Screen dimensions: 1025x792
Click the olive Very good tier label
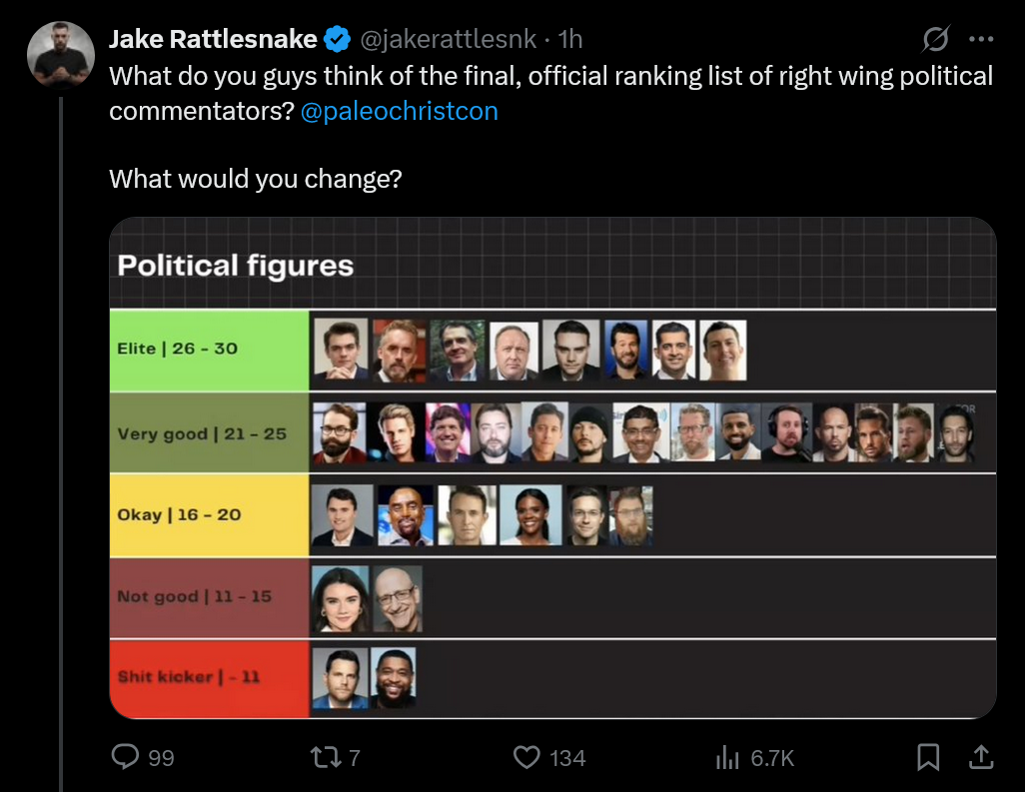(209, 433)
